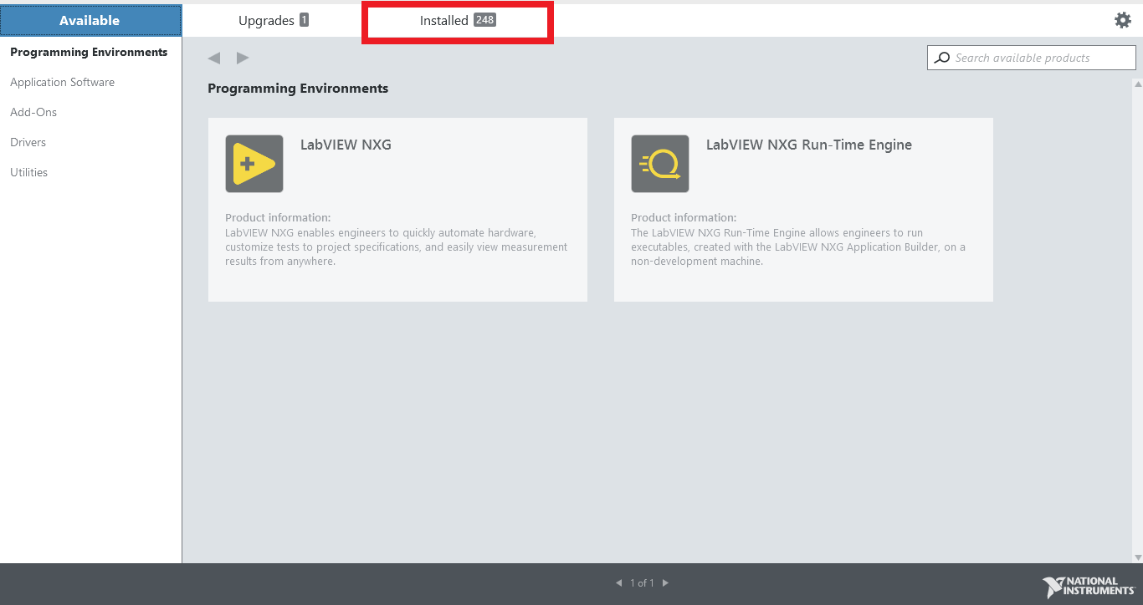The image size is (1143, 605).
Task: Click the National Instruments logo
Action: click(x=1089, y=586)
